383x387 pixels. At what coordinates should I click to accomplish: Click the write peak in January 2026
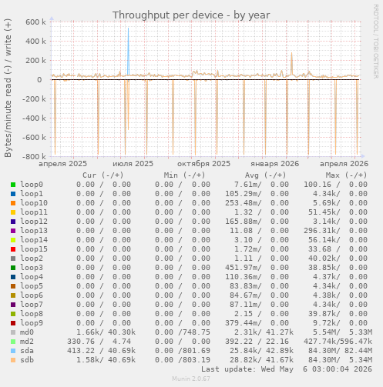[291, 64]
